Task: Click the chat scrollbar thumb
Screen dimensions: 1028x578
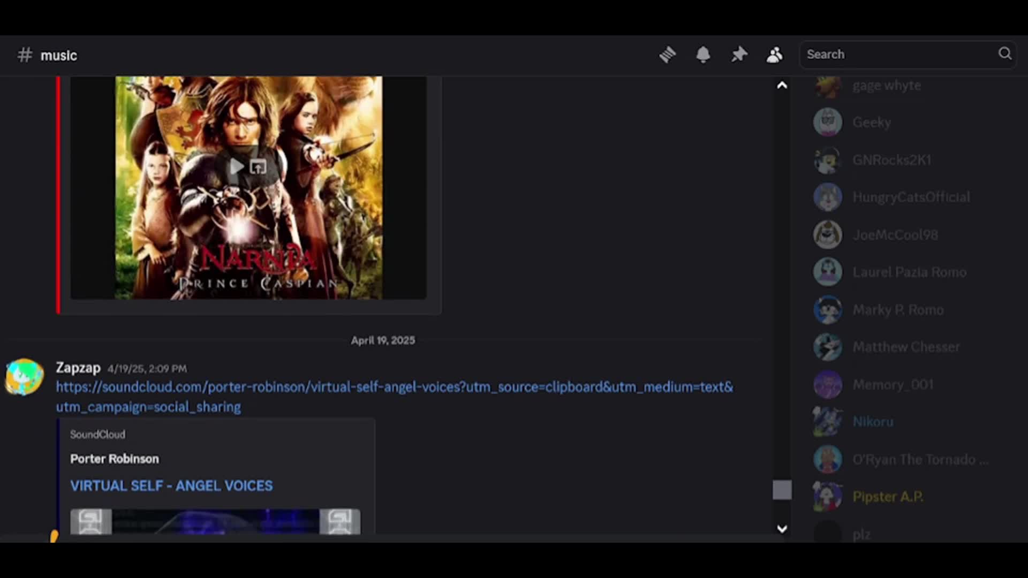Action: pos(782,490)
